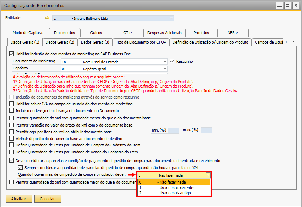This screenshot has height=207, width=302.
Task: Open the NFS-e tab
Action: point(233,33)
